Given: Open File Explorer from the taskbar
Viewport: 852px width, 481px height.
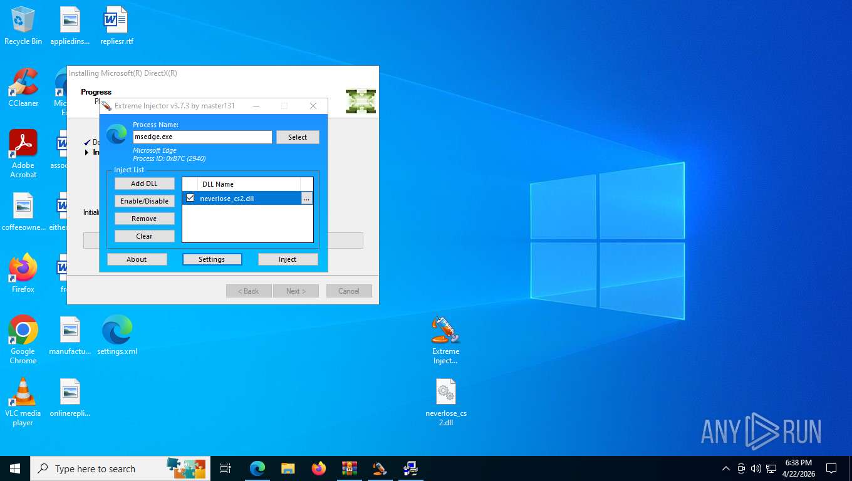Looking at the screenshot, I should click(x=288, y=468).
